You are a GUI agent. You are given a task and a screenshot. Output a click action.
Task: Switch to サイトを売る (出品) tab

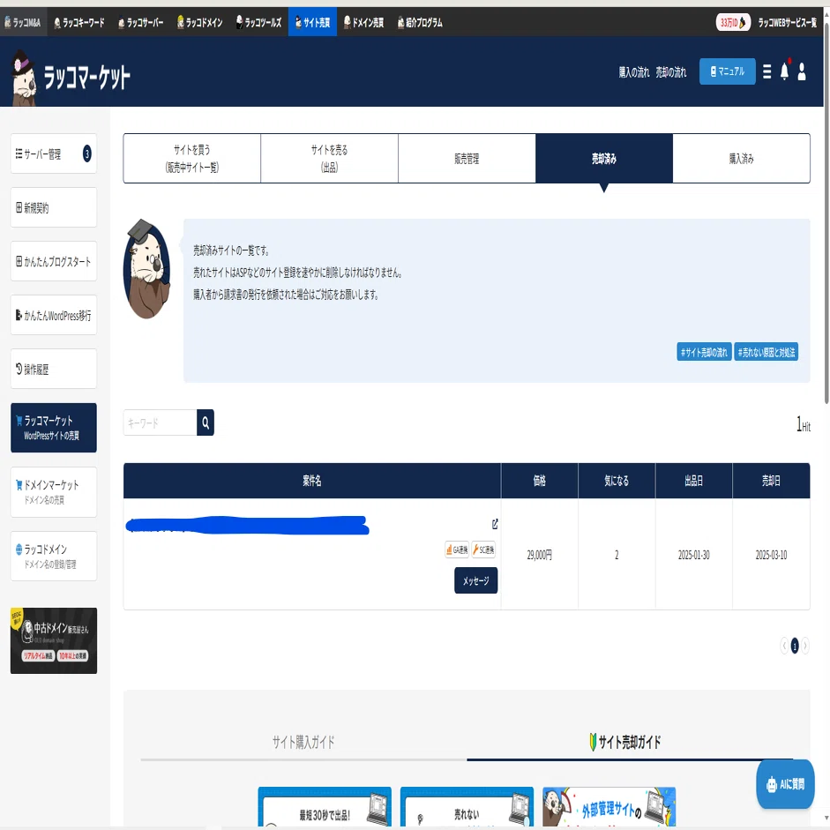tap(329, 158)
